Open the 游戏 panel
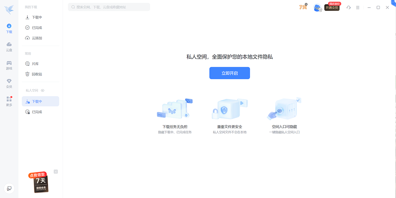This screenshot has height=198, width=396. [x=9, y=64]
